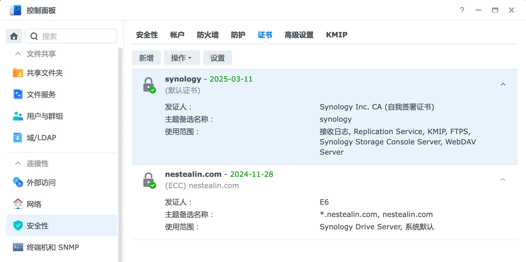This screenshot has height=262, width=526.
Task: Open 终端机和 SNMP in the sidebar
Action: pyautogui.click(x=62, y=247)
